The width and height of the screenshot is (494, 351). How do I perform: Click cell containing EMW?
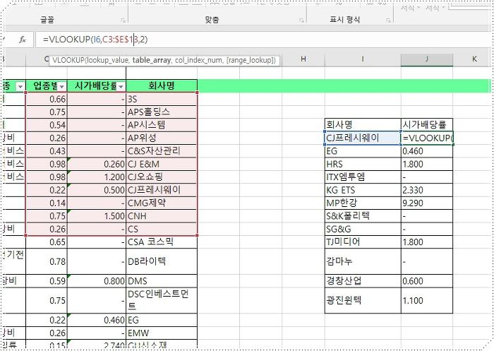[162, 333]
